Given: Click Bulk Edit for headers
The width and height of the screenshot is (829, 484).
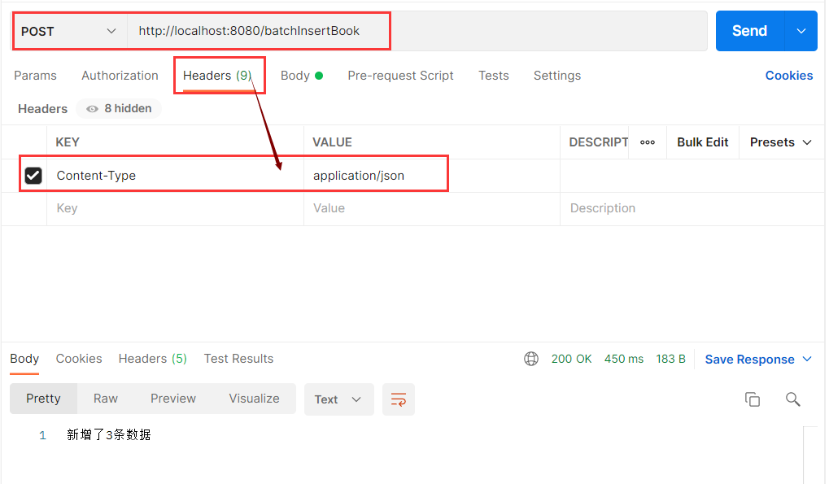Looking at the screenshot, I should coord(701,142).
